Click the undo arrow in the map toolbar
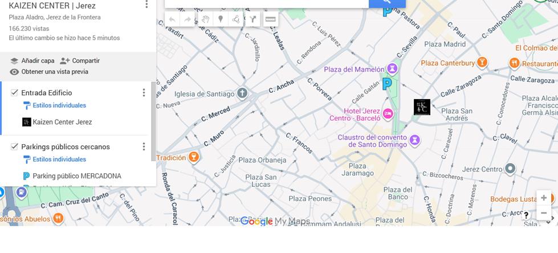The height and width of the screenshot is (253, 558). (172, 19)
